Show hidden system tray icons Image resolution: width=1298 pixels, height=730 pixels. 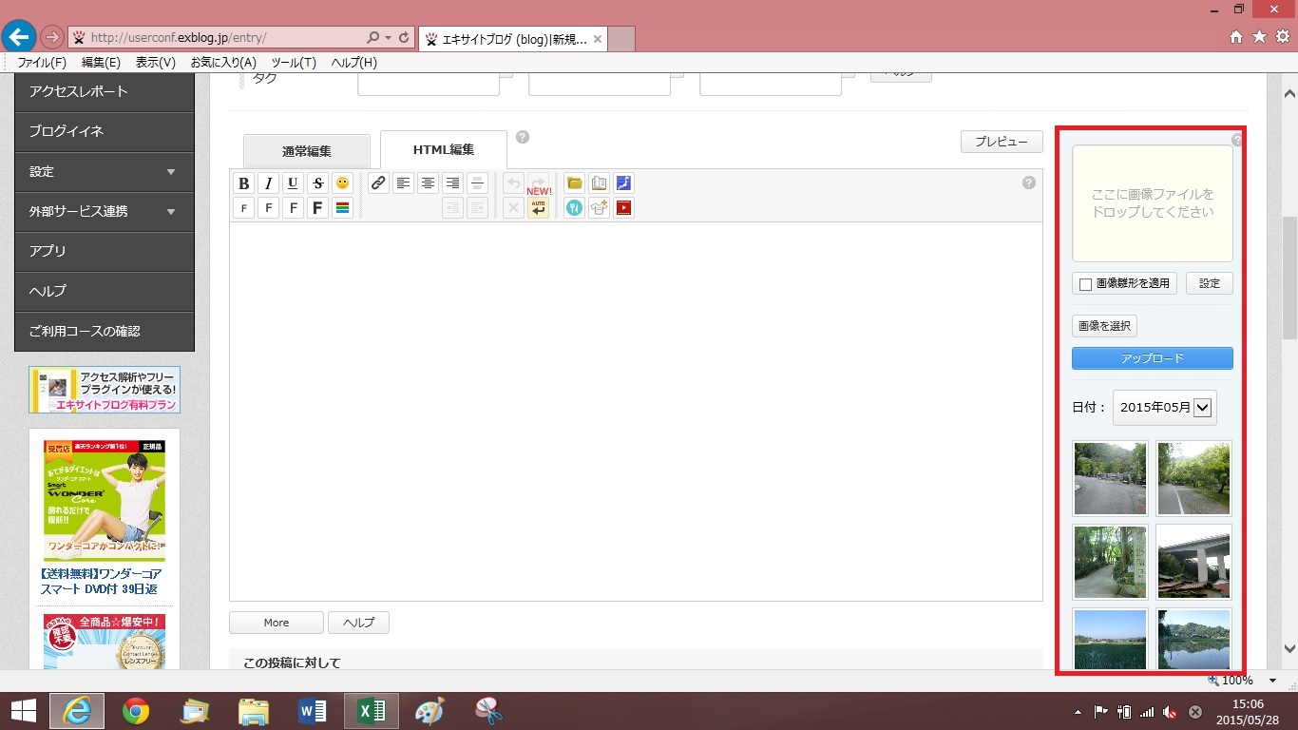tap(1078, 712)
